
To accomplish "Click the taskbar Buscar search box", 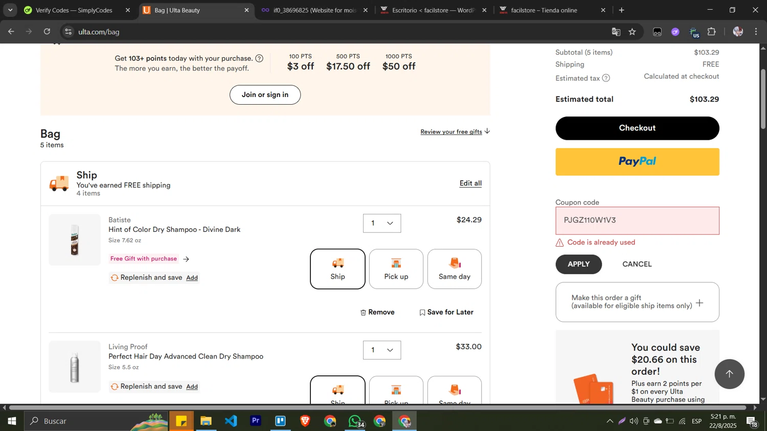I will point(97,421).
